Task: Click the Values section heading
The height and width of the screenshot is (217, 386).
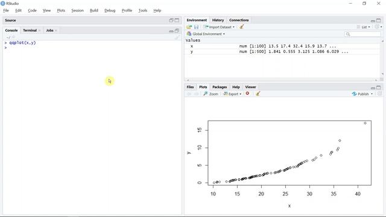Action: pyautogui.click(x=193, y=40)
